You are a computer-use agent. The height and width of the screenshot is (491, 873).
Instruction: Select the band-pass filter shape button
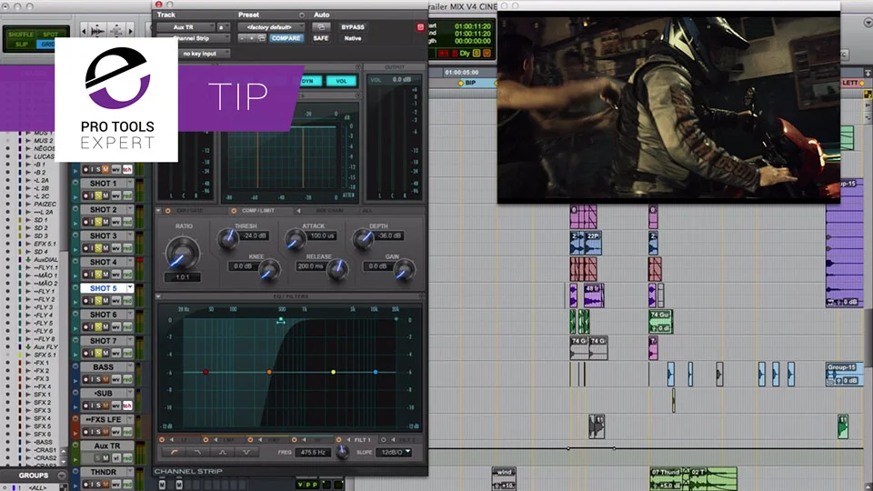[222, 453]
